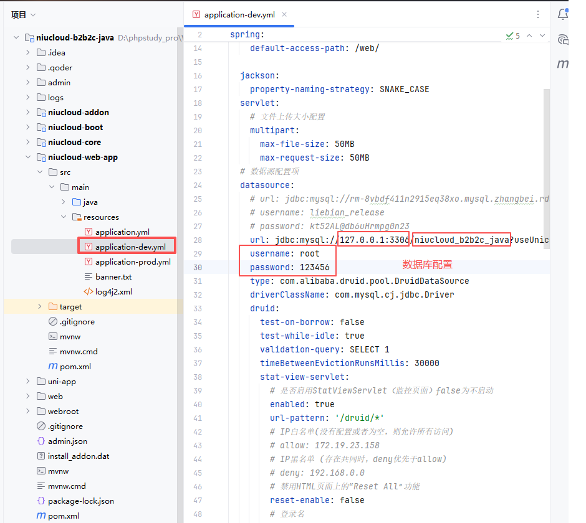Collapse the niucloud-web-app module
The height and width of the screenshot is (523, 586).
28,157
